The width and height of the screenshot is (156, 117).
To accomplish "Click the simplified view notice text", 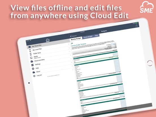I will pos(53,76).
